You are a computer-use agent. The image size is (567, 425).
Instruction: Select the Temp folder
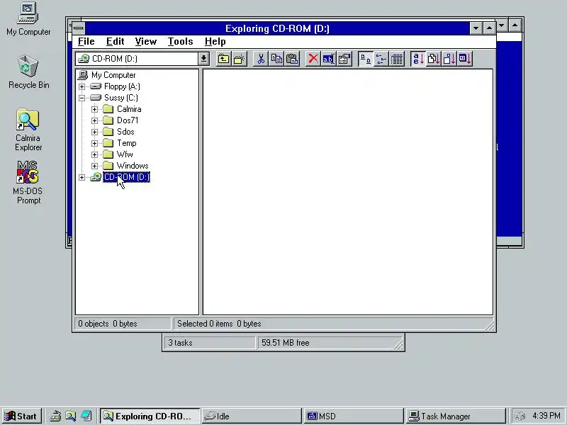(x=127, y=143)
